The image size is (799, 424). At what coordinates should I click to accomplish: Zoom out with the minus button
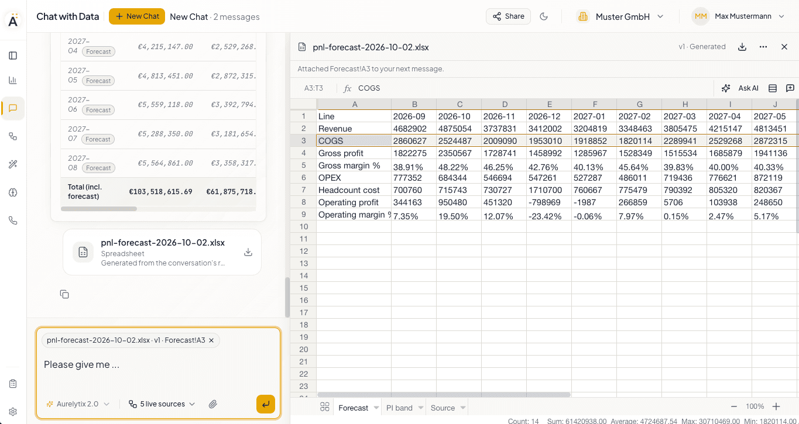pyautogui.click(x=734, y=406)
